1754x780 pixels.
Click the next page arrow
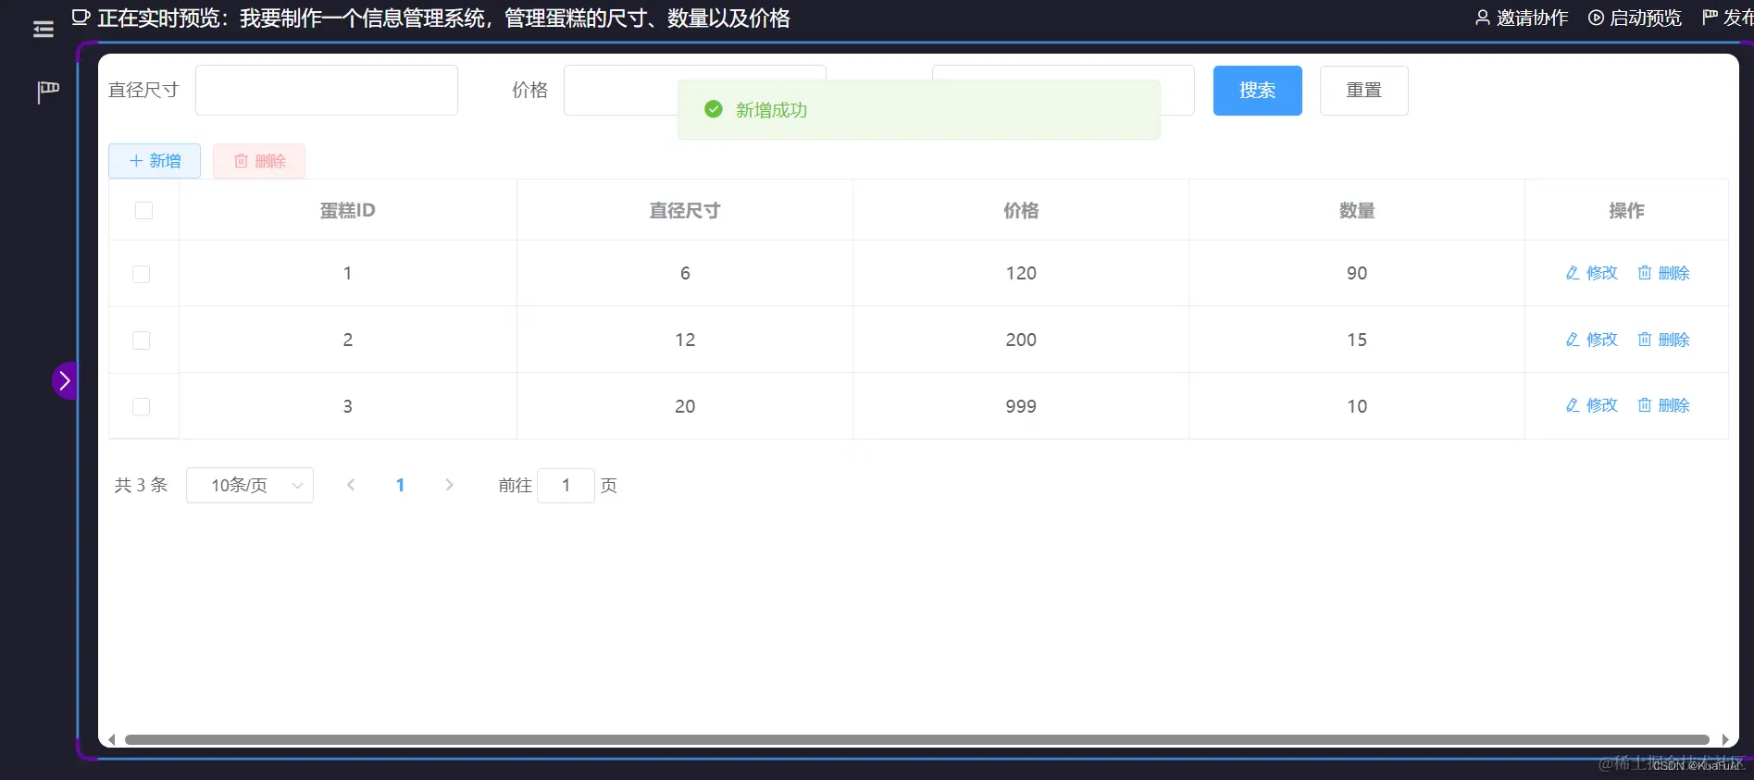click(x=449, y=485)
